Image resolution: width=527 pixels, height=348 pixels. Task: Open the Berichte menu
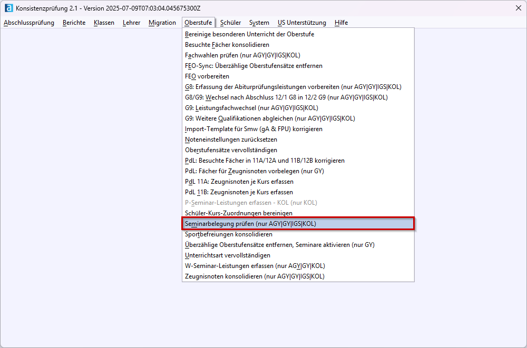[74, 23]
